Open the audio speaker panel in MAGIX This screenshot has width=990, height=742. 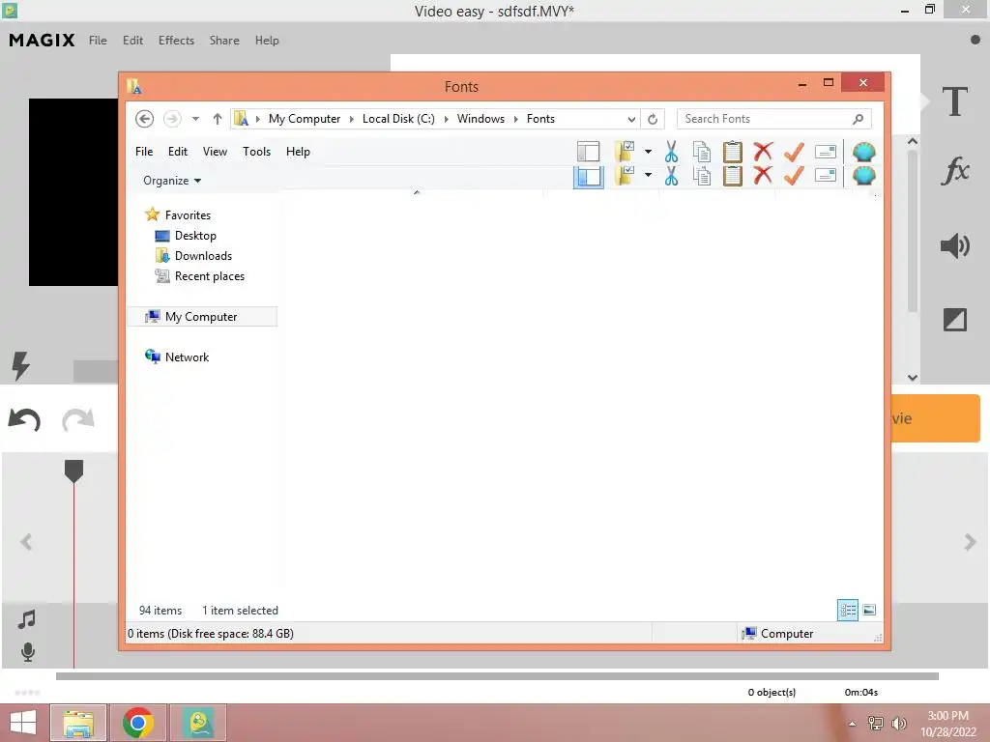pos(954,245)
